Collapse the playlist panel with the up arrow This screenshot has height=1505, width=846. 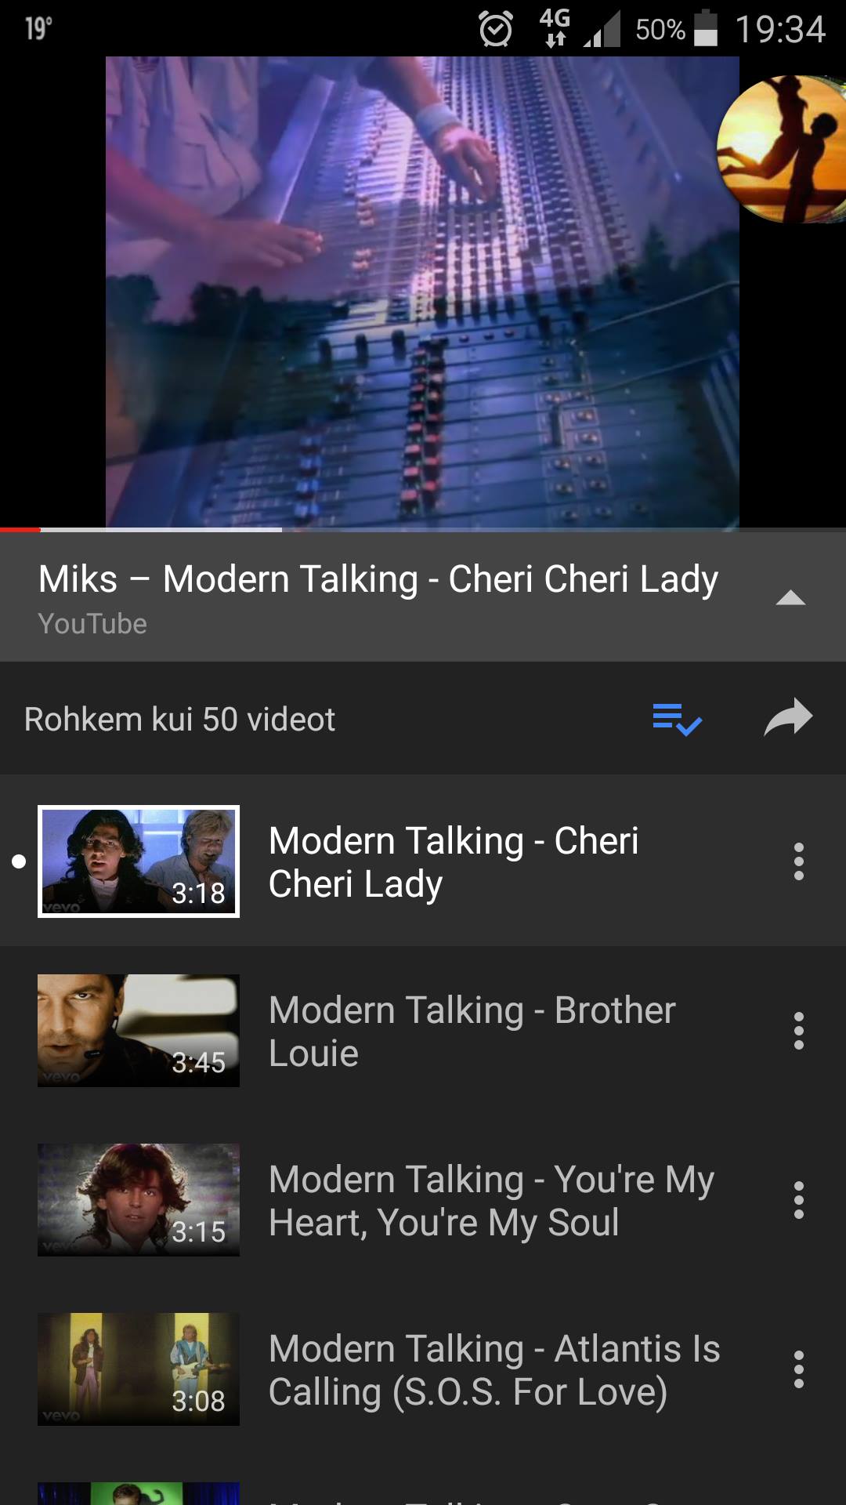pyautogui.click(x=790, y=598)
